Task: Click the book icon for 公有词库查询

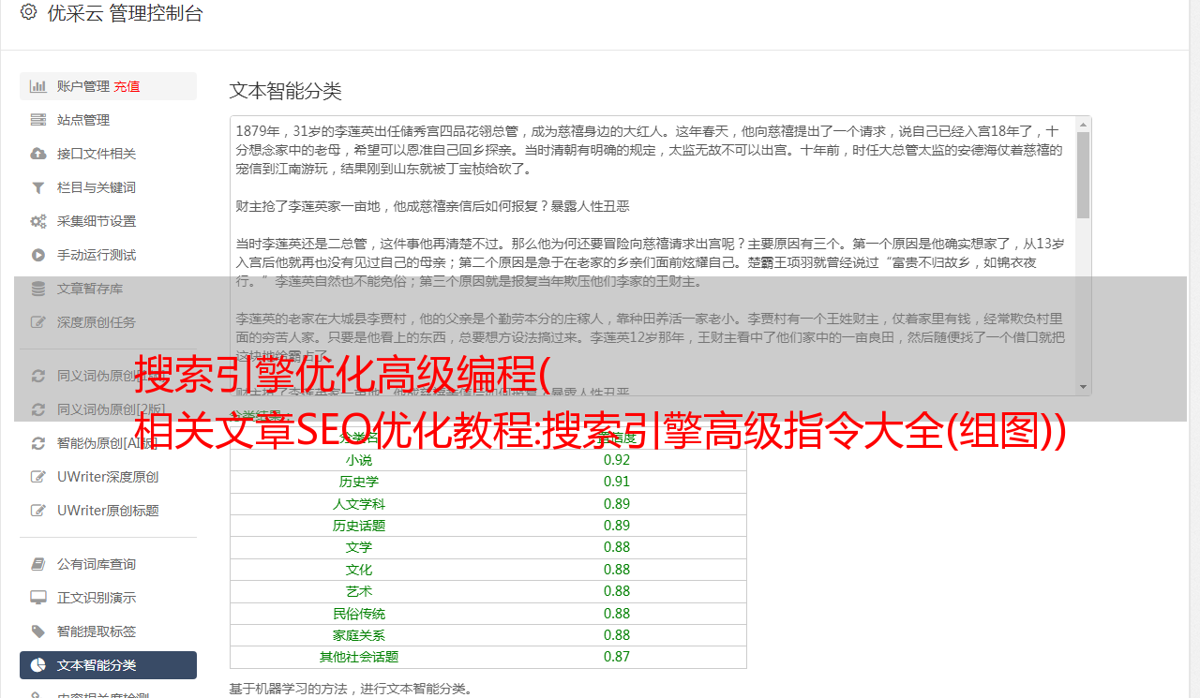Action: (x=38, y=564)
